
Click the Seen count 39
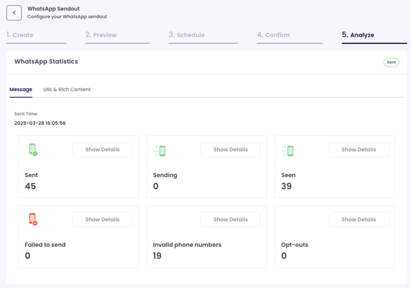point(286,186)
